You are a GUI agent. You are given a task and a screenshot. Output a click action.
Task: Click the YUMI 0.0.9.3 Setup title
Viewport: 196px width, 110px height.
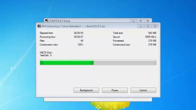pyautogui.click(x=59, y=21)
